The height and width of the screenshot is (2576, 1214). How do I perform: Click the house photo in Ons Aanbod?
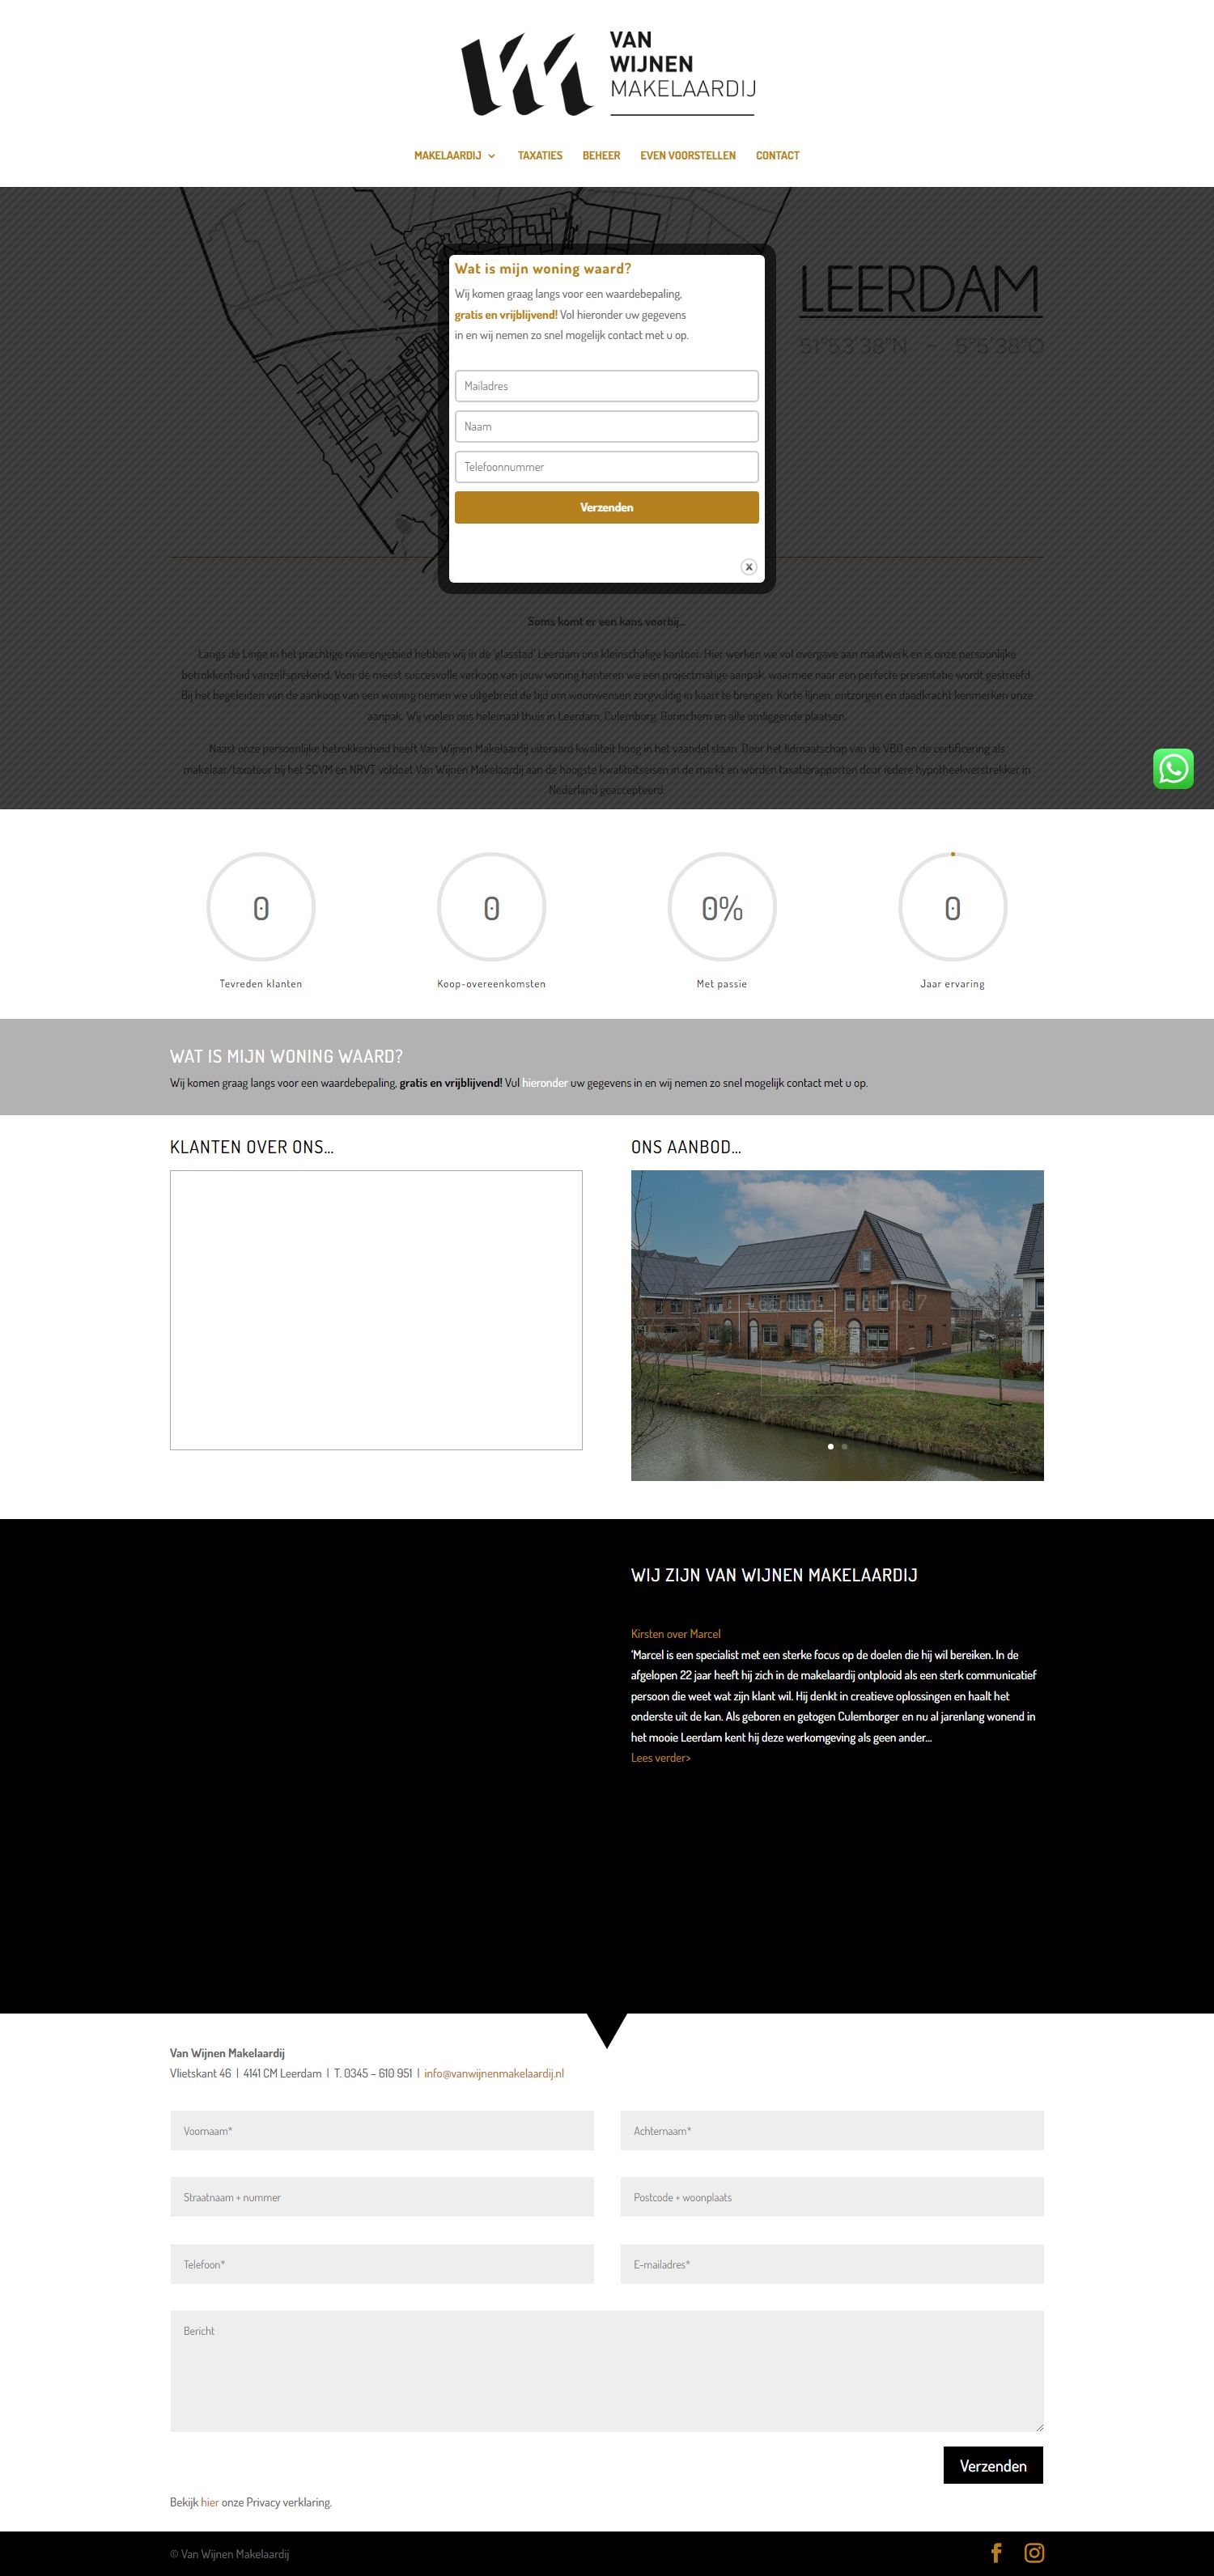[x=837, y=1325]
